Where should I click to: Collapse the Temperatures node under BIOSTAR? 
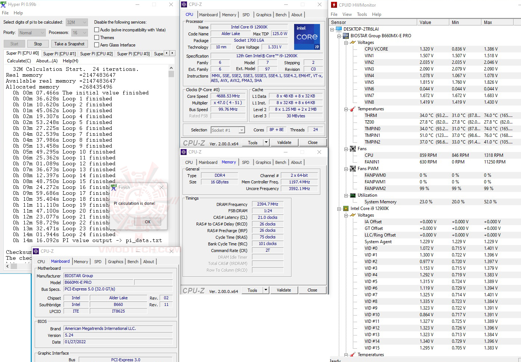[x=346, y=109]
